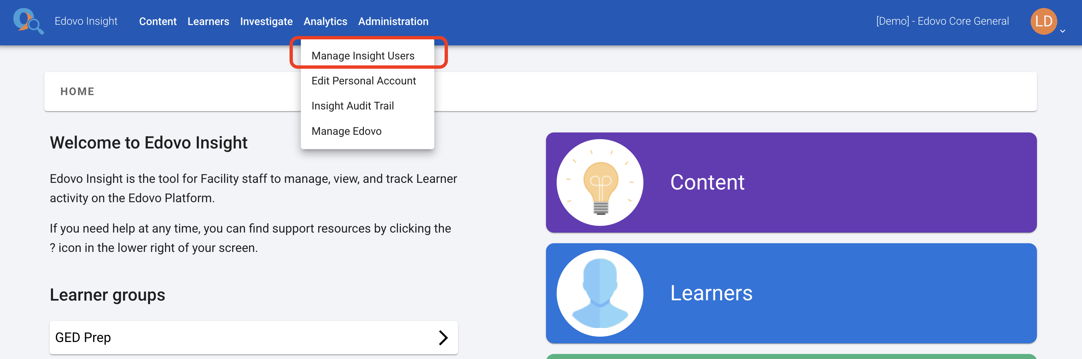Open the blue Learners card
The width and height of the screenshot is (1082, 359).
pyautogui.click(x=791, y=293)
